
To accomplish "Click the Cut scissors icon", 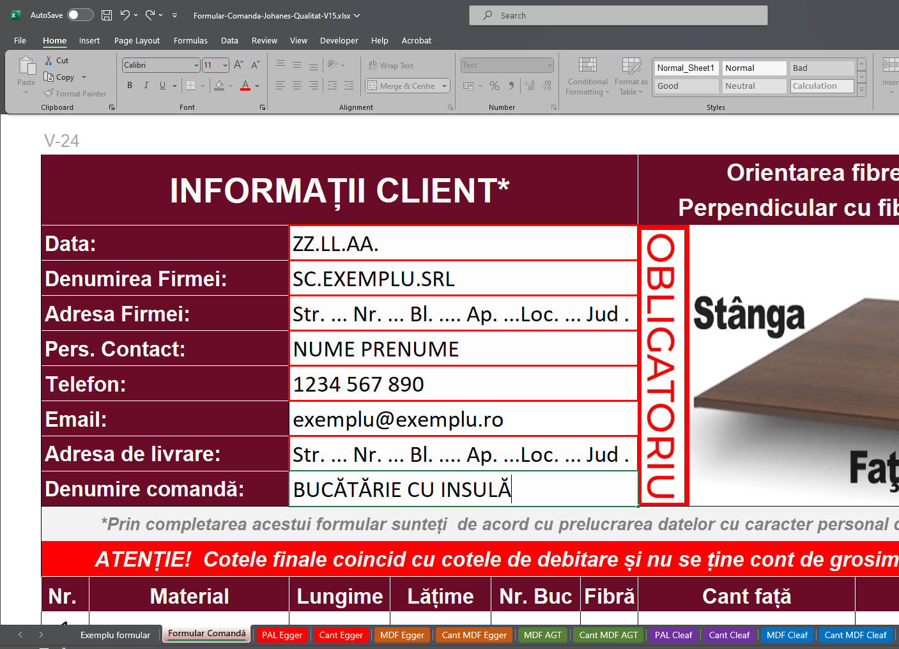I will 49,60.
